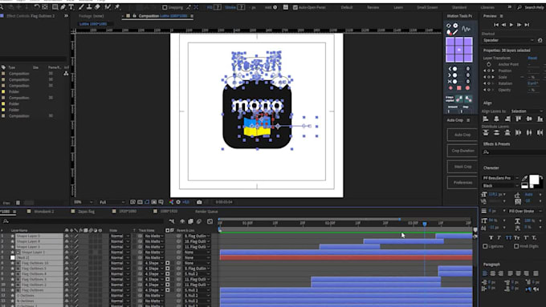Click center square of Motion Tools anchor grid
This screenshot has width=546, height=307.
pos(459,50)
